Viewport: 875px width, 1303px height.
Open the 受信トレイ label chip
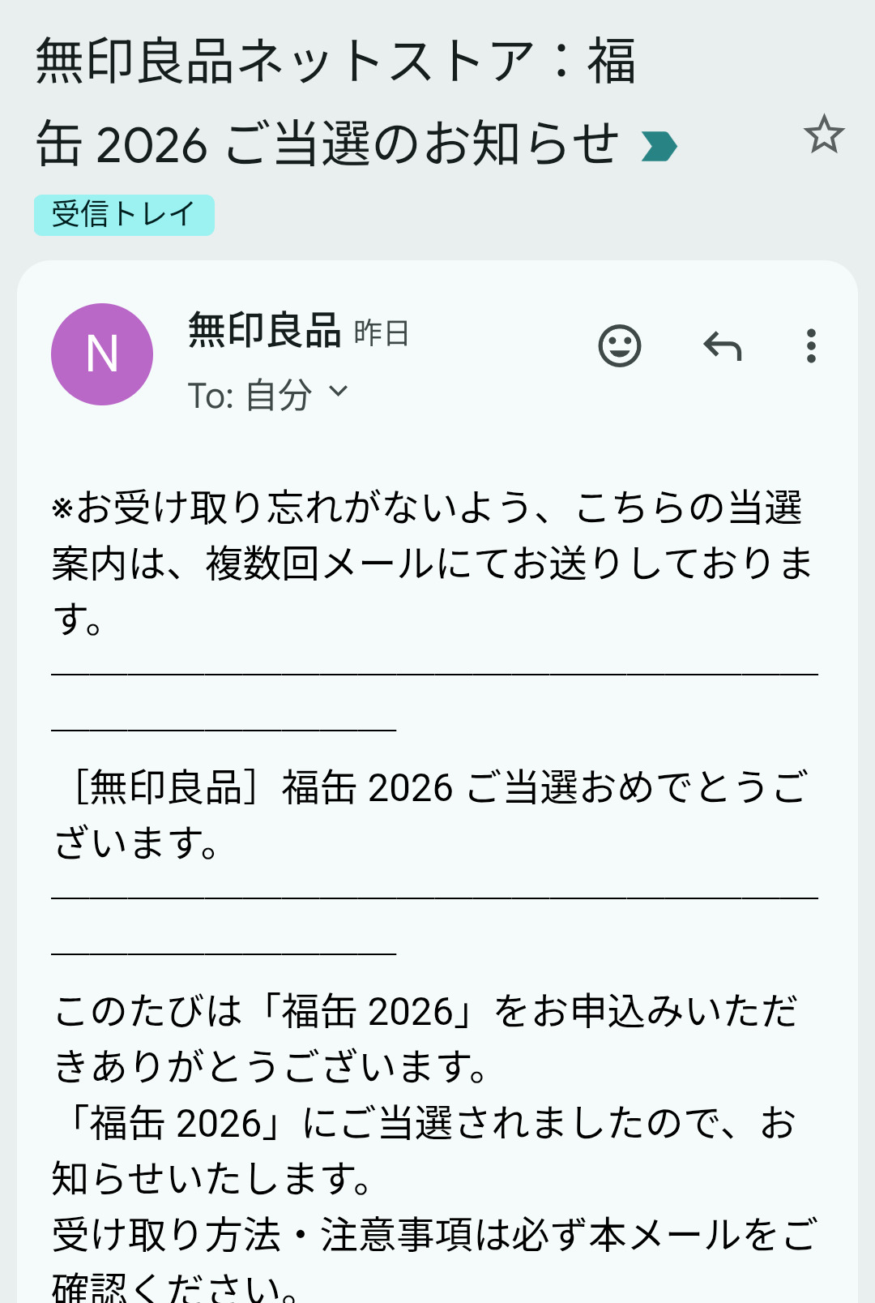click(124, 215)
